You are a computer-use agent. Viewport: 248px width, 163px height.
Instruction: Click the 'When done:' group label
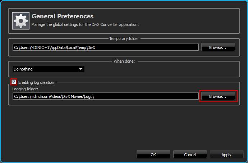tap(124, 61)
